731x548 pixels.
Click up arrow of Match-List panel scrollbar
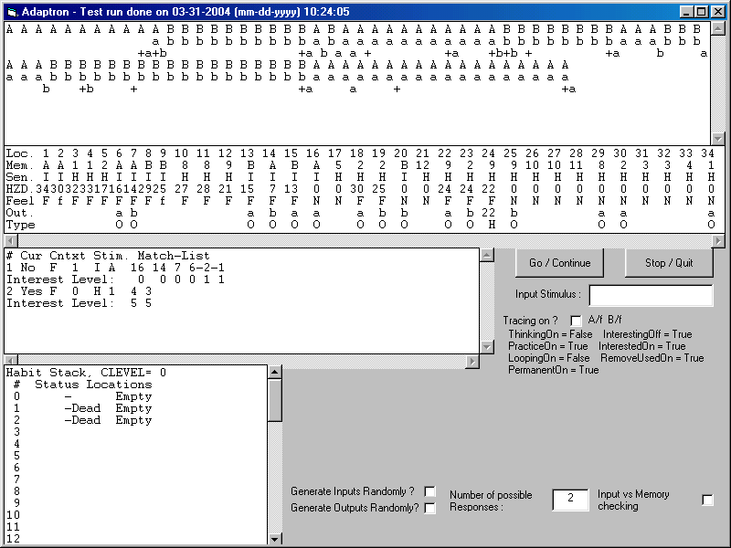487,255
